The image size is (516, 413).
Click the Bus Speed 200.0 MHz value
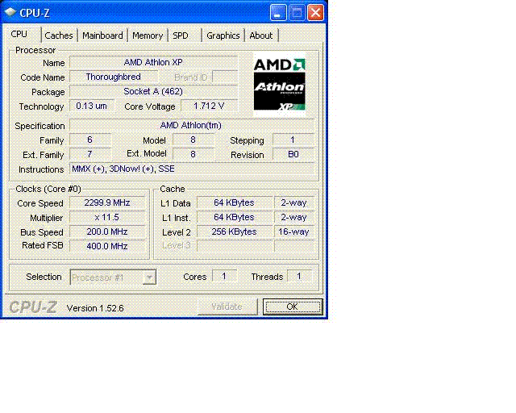[107, 232]
